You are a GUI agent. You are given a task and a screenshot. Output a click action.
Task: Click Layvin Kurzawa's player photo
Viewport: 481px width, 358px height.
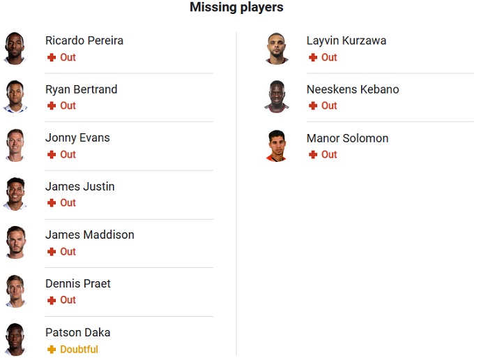pyautogui.click(x=276, y=48)
